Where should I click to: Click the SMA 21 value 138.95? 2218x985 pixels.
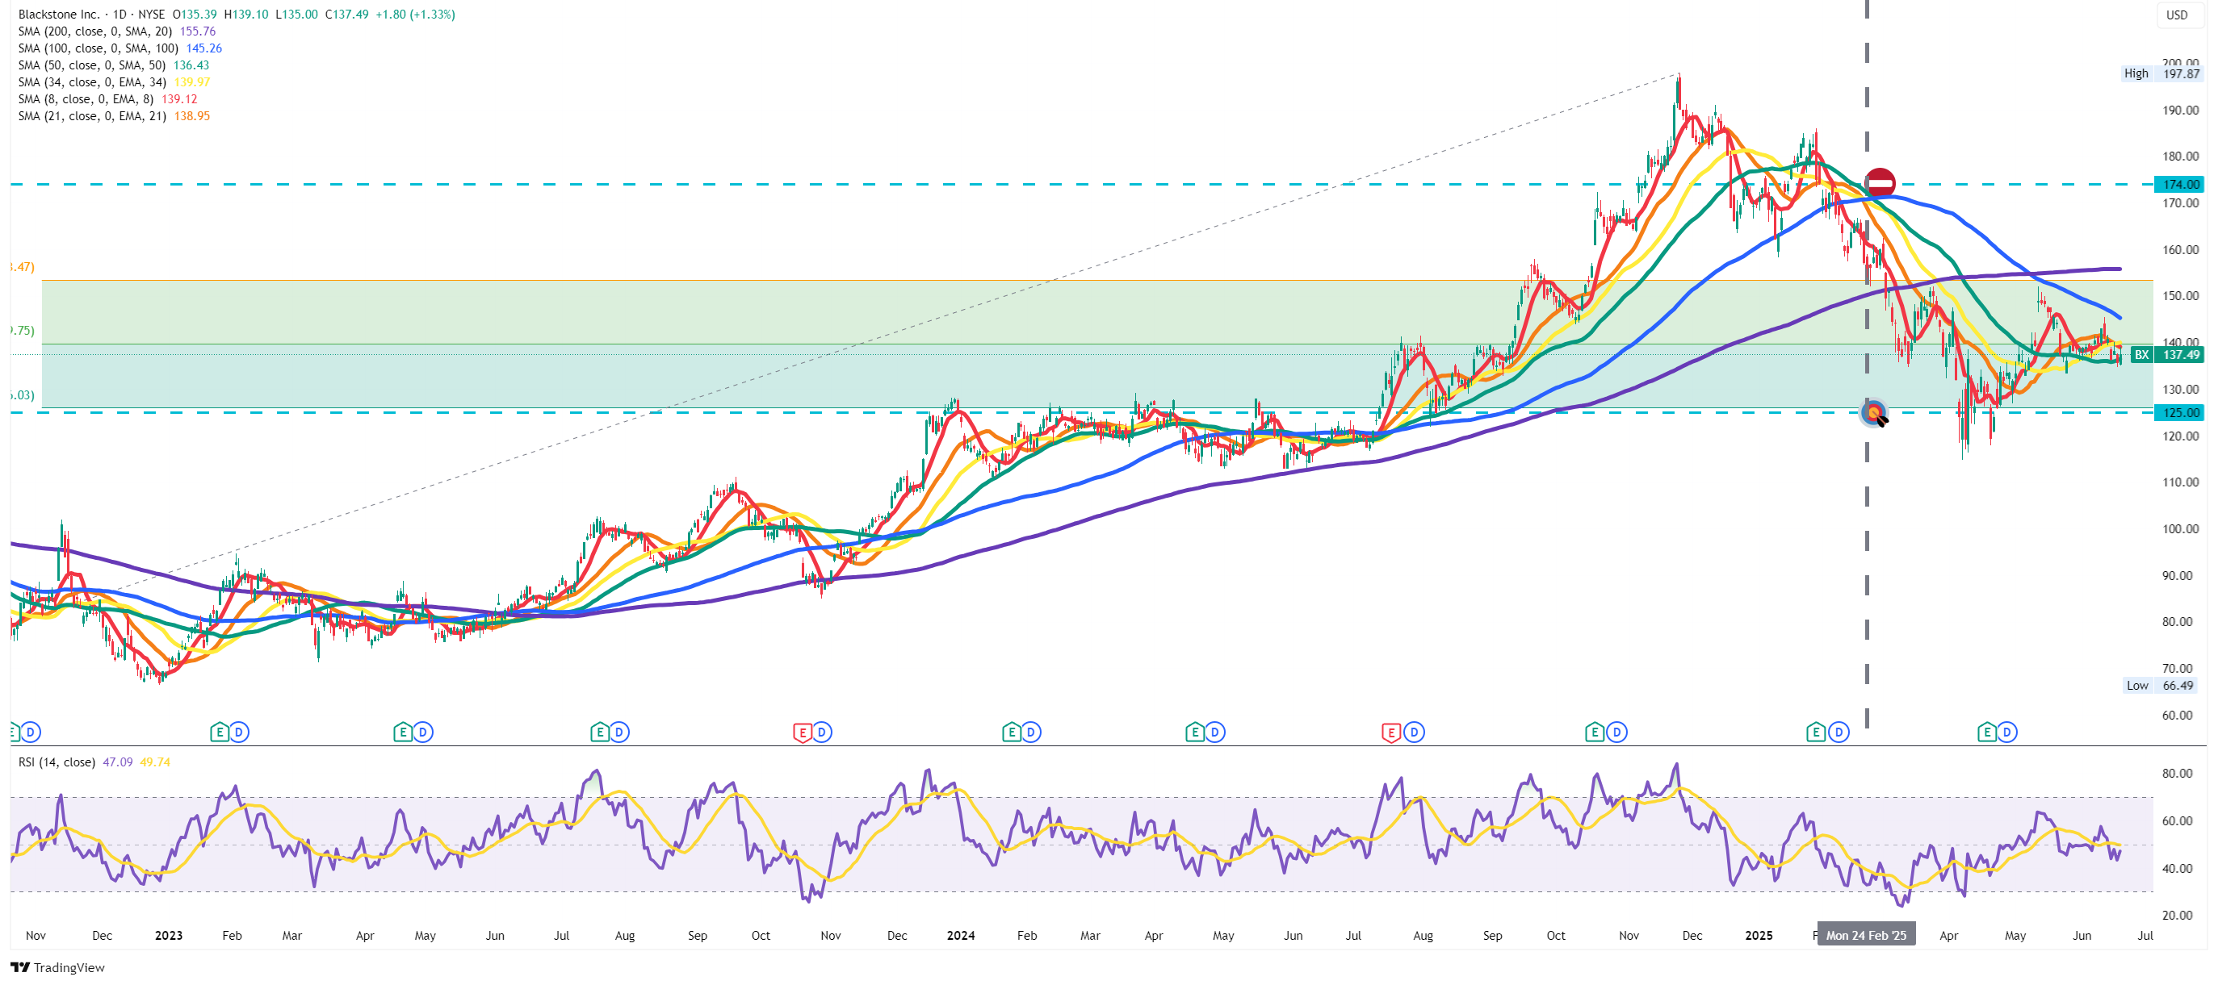[191, 116]
